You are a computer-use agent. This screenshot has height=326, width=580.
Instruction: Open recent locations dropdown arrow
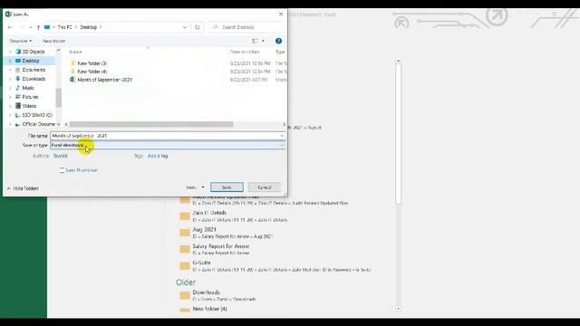30,27
